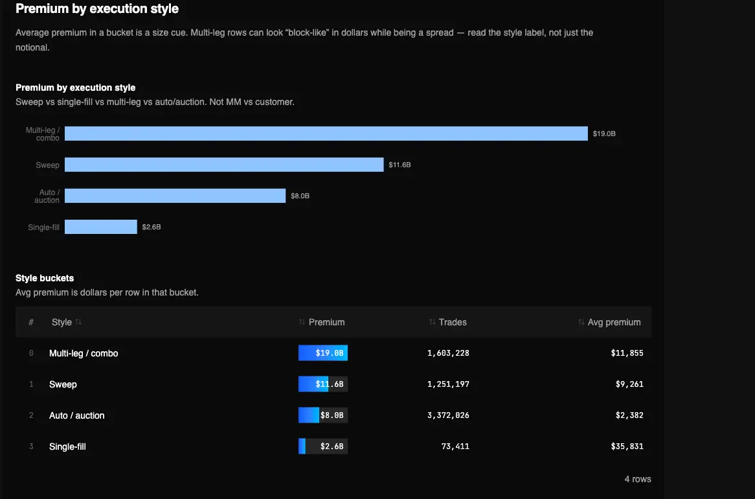Click the Auto / auction chart axis label
This screenshot has width=755, height=499.
(47, 196)
